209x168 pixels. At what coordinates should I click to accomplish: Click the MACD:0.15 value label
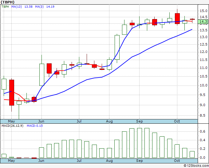[x=35, y=126]
